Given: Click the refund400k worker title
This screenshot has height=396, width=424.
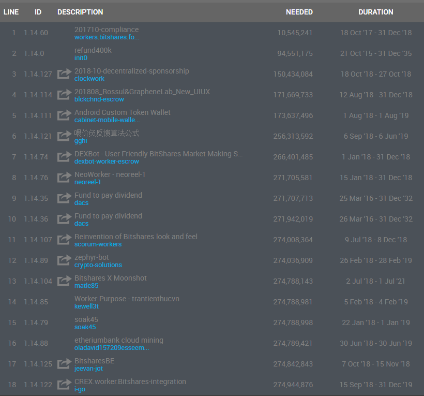Looking at the screenshot, I should coord(93,50).
